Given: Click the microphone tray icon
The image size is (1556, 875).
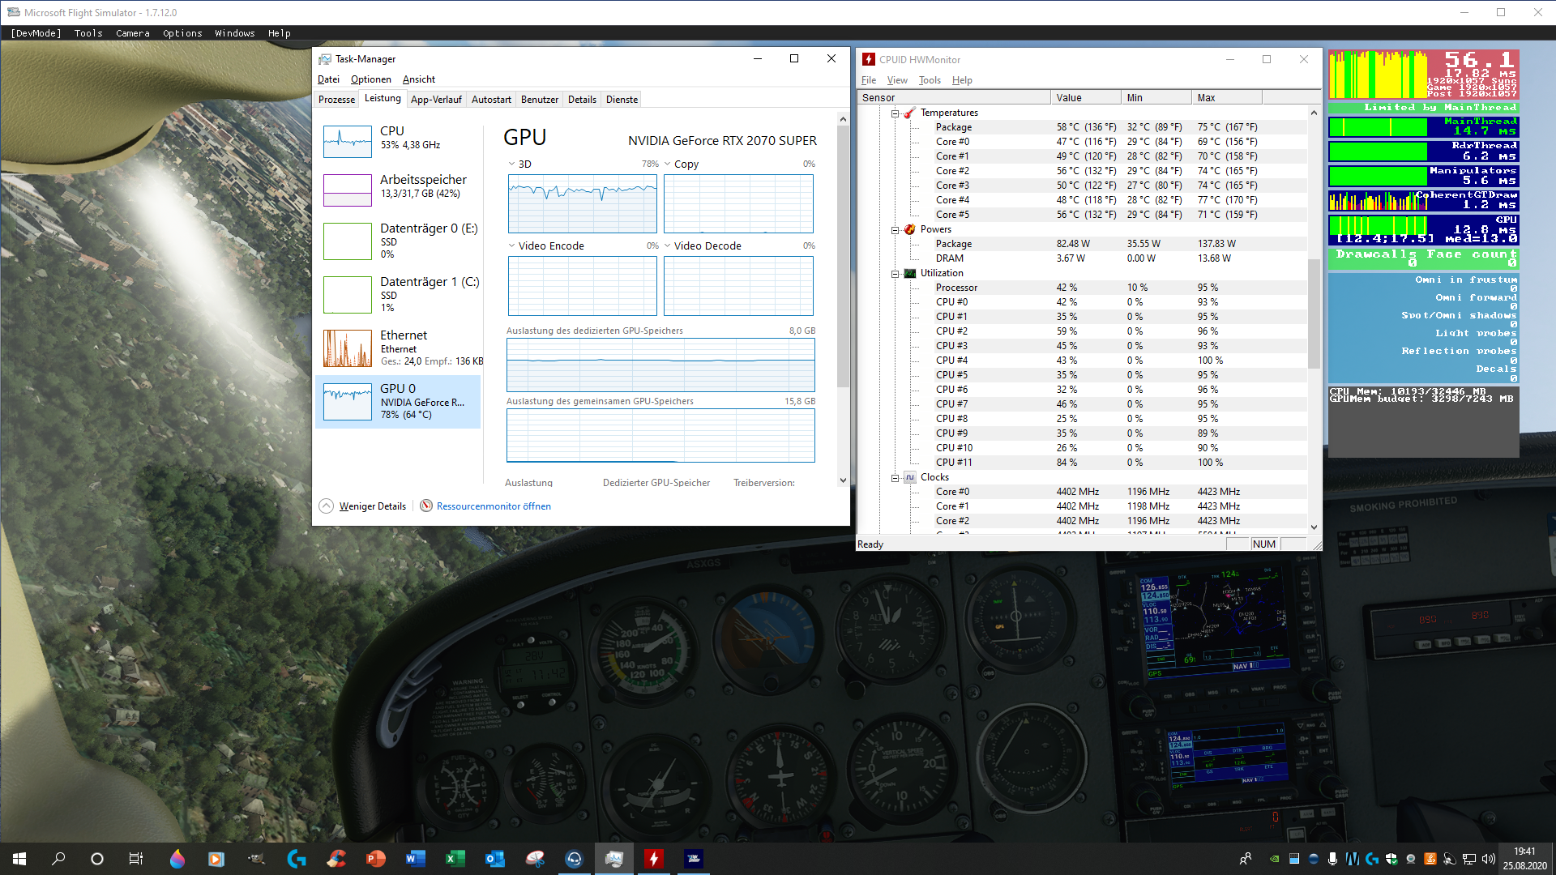Looking at the screenshot, I should point(1332,859).
